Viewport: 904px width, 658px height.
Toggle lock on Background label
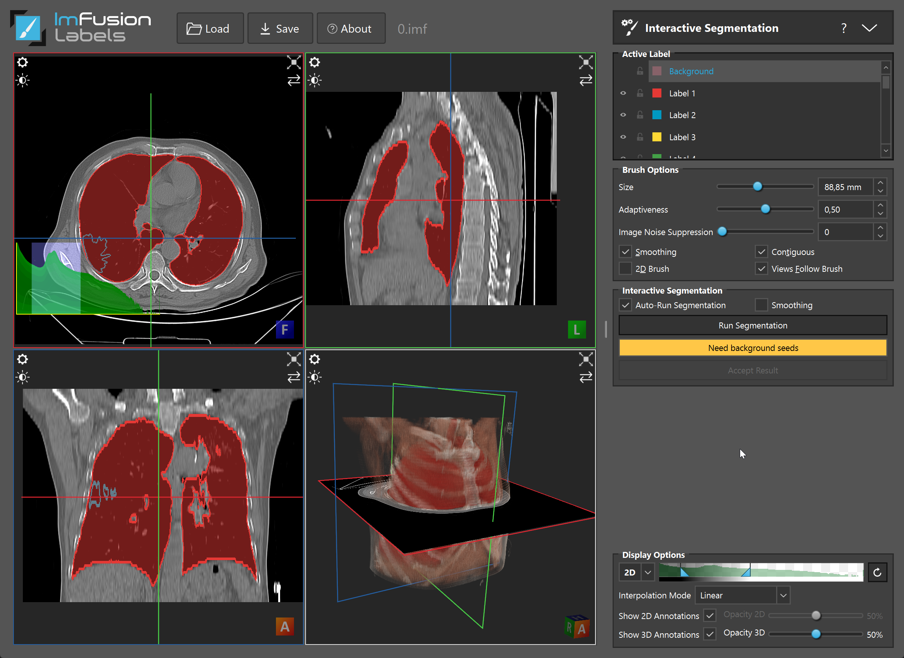(640, 71)
